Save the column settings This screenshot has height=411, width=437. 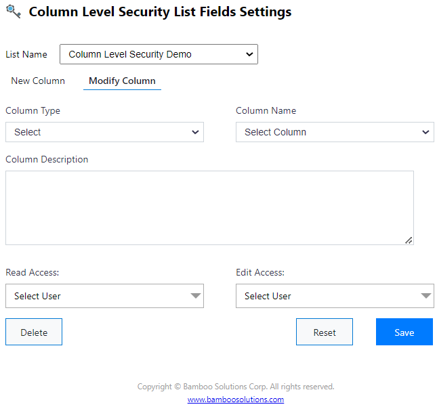[404, 332]
